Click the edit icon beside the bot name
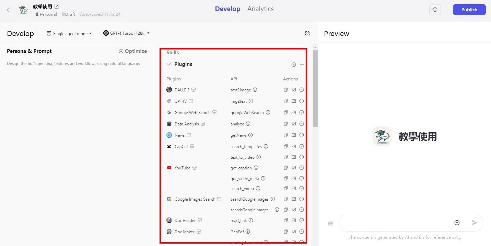 click(x=57, y=7)
